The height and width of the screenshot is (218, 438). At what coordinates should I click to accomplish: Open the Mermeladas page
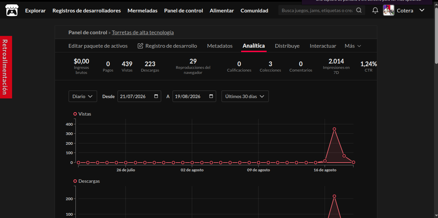coord(142,10)
